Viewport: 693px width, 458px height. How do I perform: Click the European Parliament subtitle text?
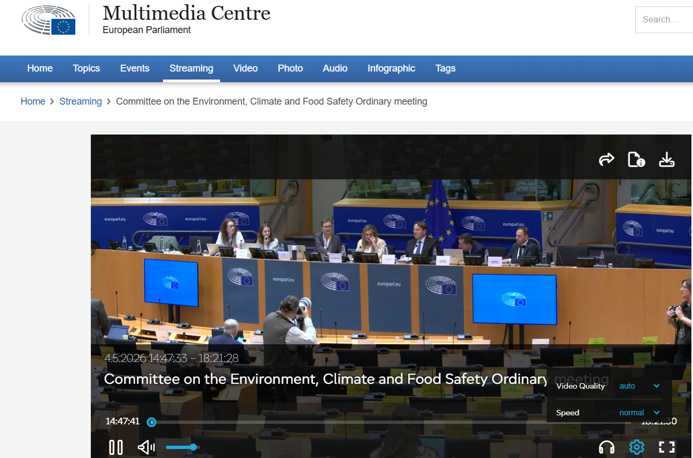pos(146,30)
